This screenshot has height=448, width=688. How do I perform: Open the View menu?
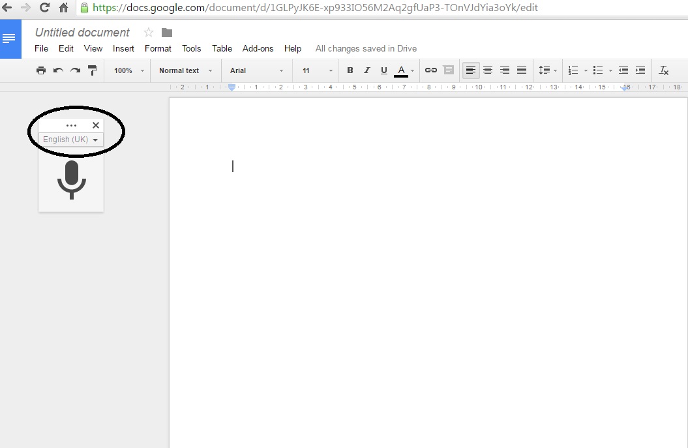[93, 48]
